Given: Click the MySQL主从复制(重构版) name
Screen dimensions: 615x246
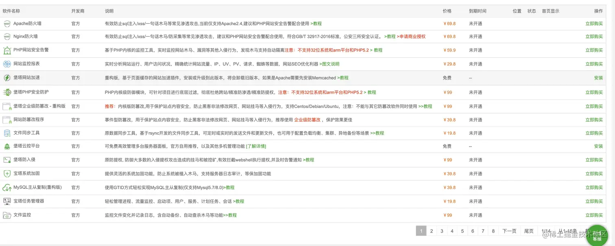Looking at the screenshot, I should pos(37,187).
